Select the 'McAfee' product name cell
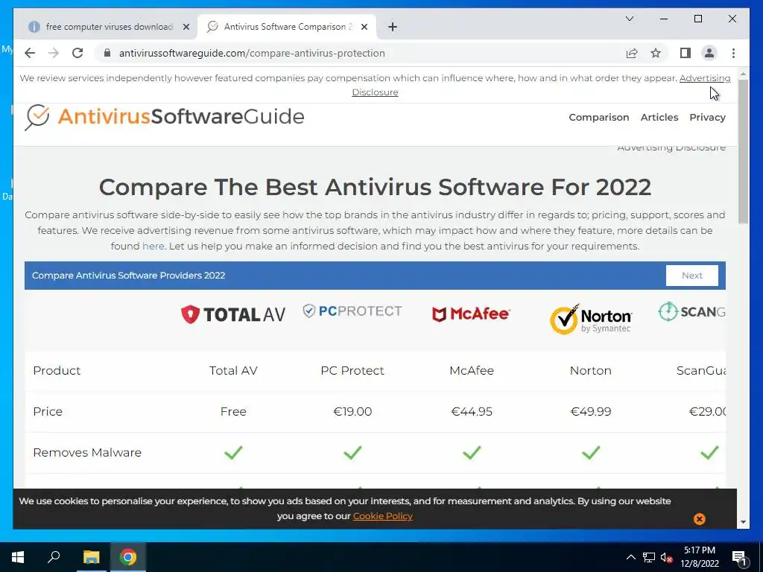The height and width of the screenshot is (572, 763). coord(472,371)
